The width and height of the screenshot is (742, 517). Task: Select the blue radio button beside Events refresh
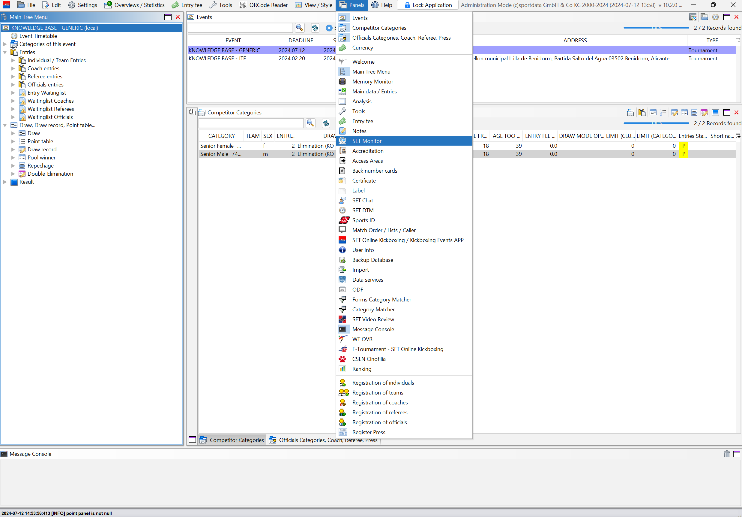[329, 28]
